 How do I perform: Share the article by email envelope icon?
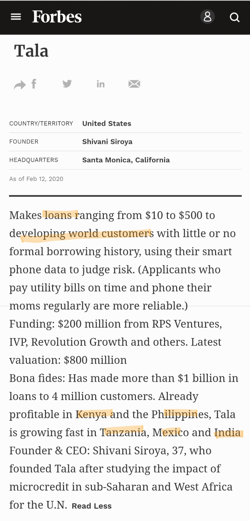[x=134, y=84]
